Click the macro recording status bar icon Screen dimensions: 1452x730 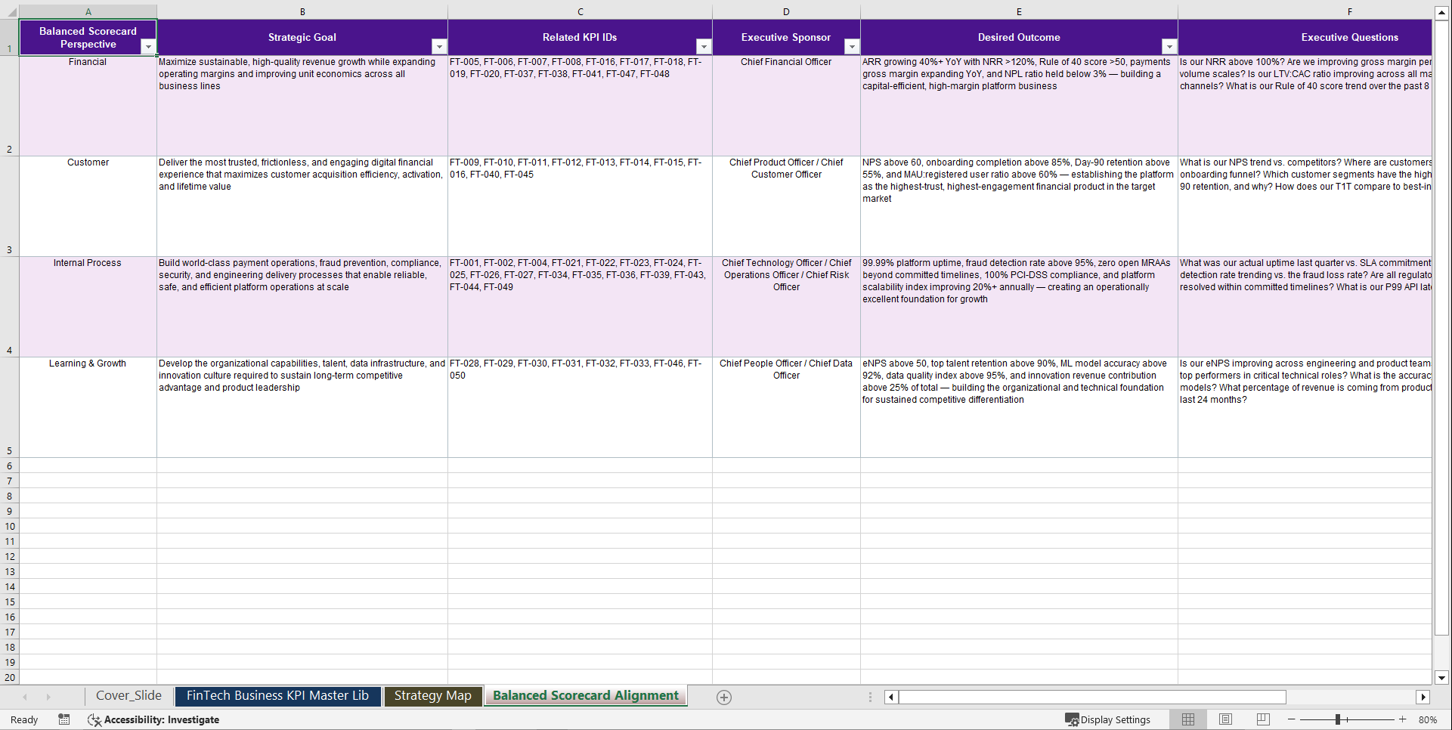click(x=64, y=719)
